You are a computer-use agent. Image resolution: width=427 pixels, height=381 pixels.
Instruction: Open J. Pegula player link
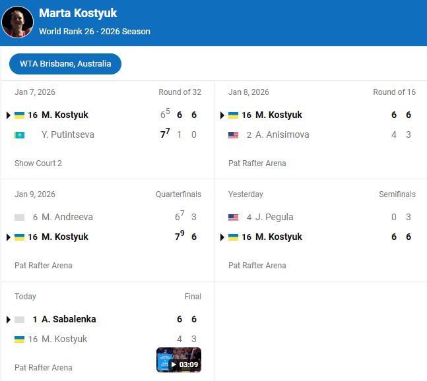(x=274, y=218)
